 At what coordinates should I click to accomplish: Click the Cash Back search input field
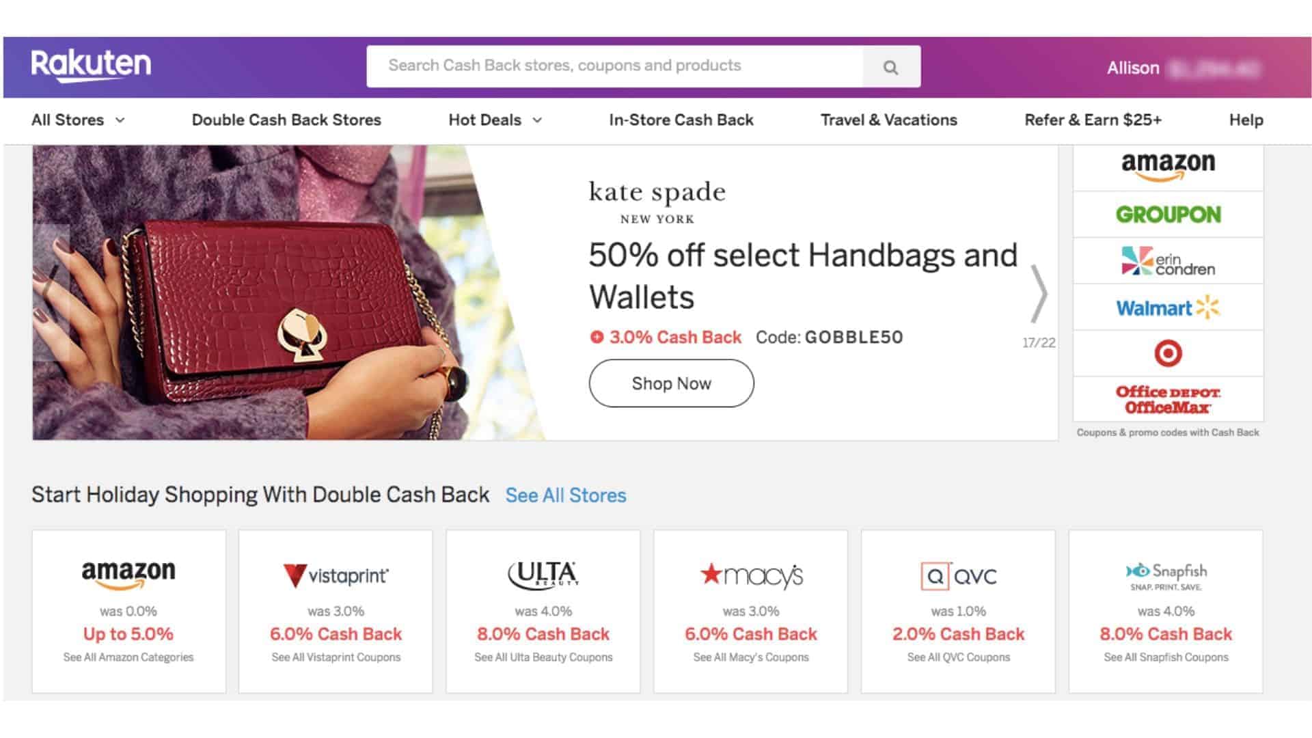[615, 66]
